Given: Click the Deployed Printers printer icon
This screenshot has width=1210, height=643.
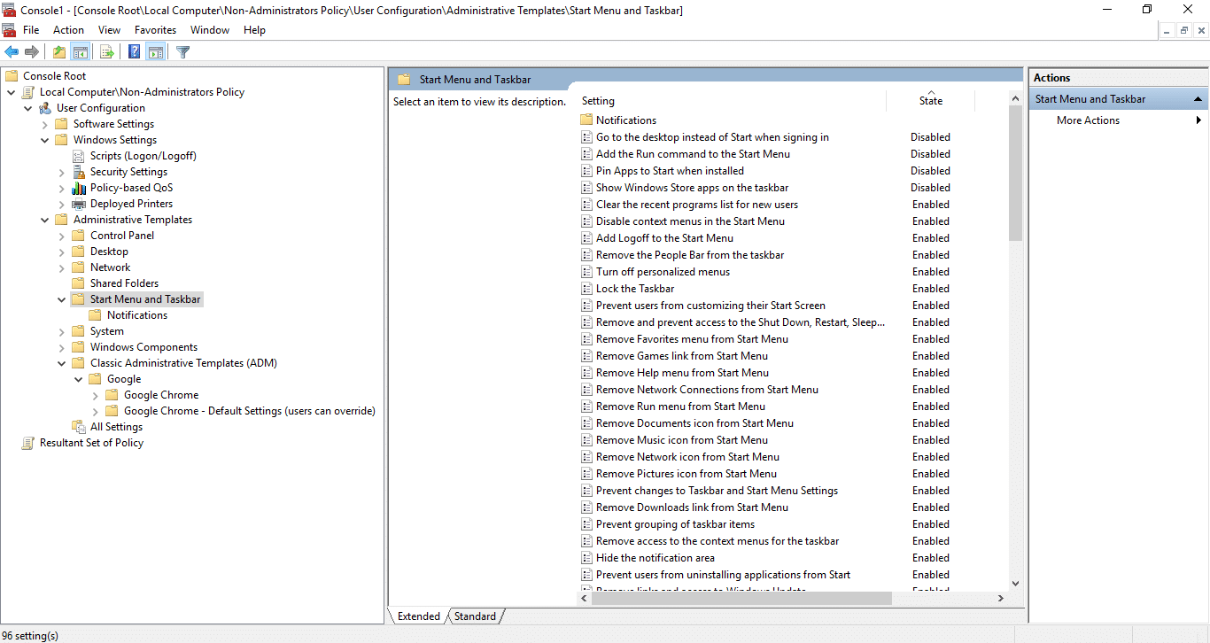Looking at the screenshot, I should (x=79, y=204).
